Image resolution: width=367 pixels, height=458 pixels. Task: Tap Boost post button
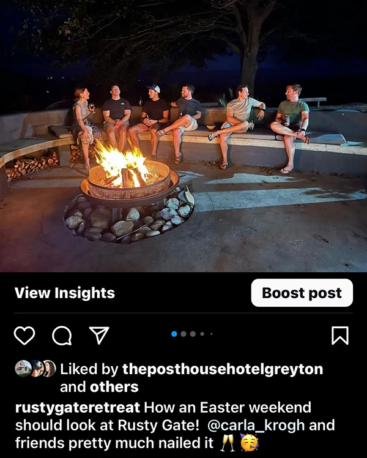point(302,293)
